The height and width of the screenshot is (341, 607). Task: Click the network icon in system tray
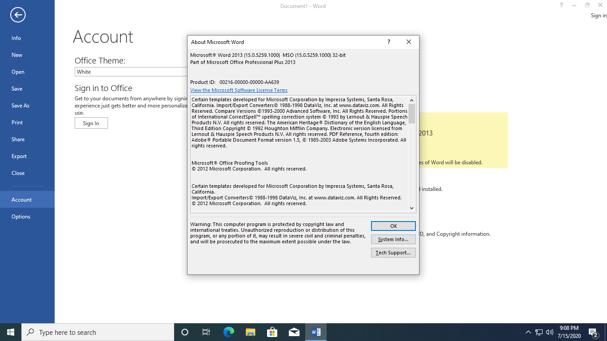click(x=539, y=332)
